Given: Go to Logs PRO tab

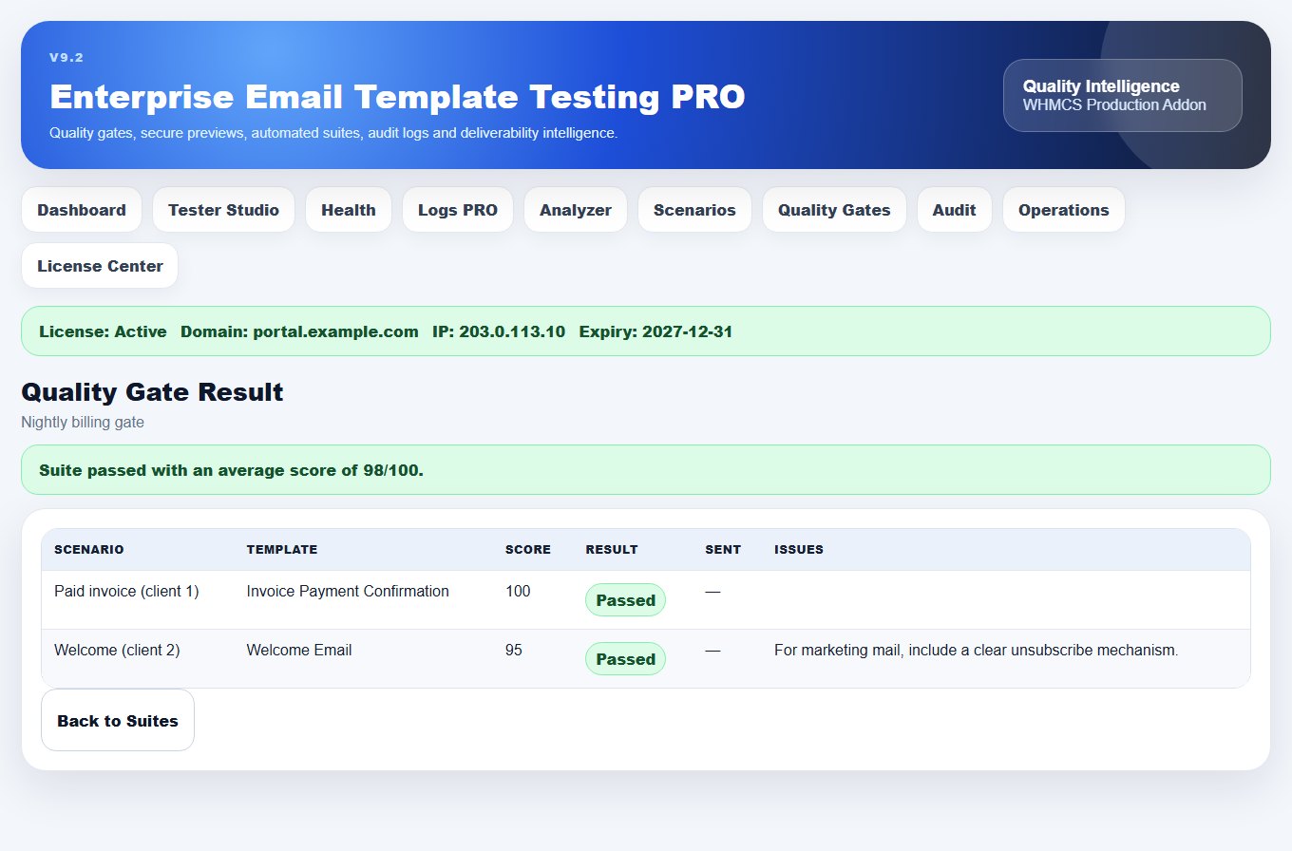Looking at the screenshot, I should 457,210.
